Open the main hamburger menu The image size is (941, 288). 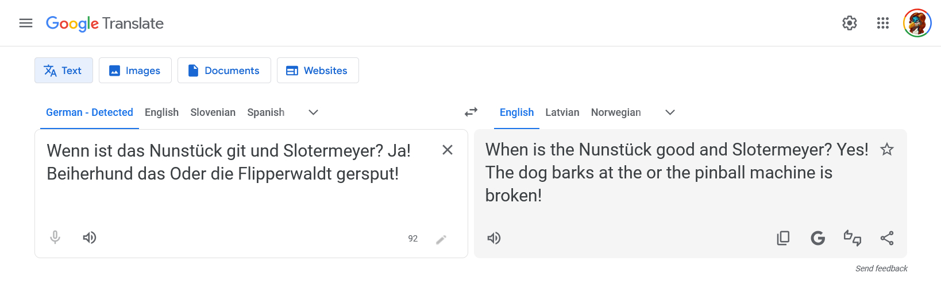coord(26,23)
